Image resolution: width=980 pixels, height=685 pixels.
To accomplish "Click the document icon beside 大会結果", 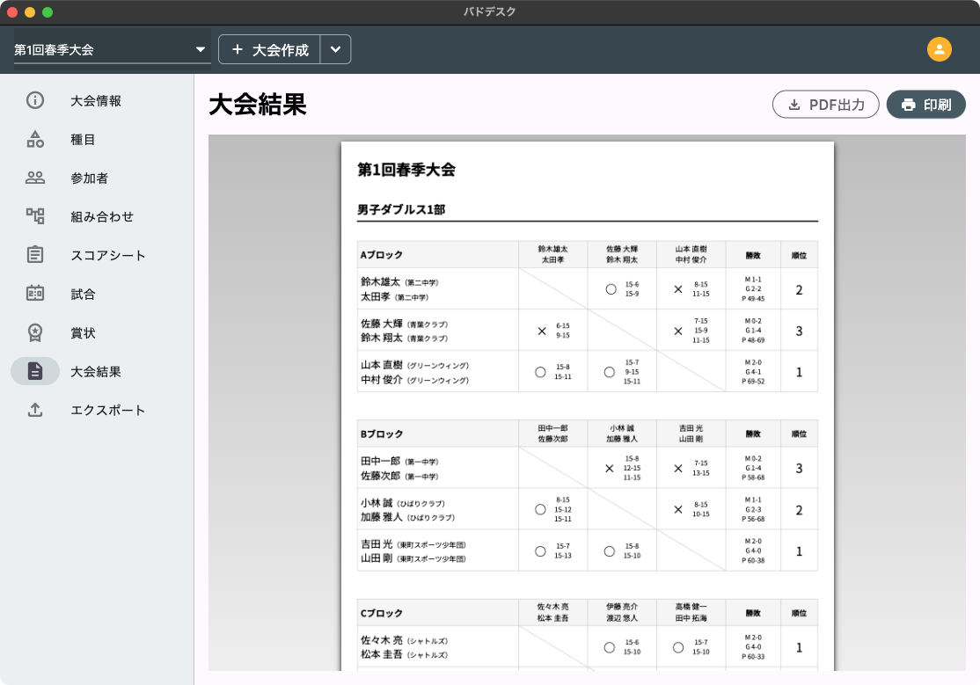I will [x=35, y=371].
